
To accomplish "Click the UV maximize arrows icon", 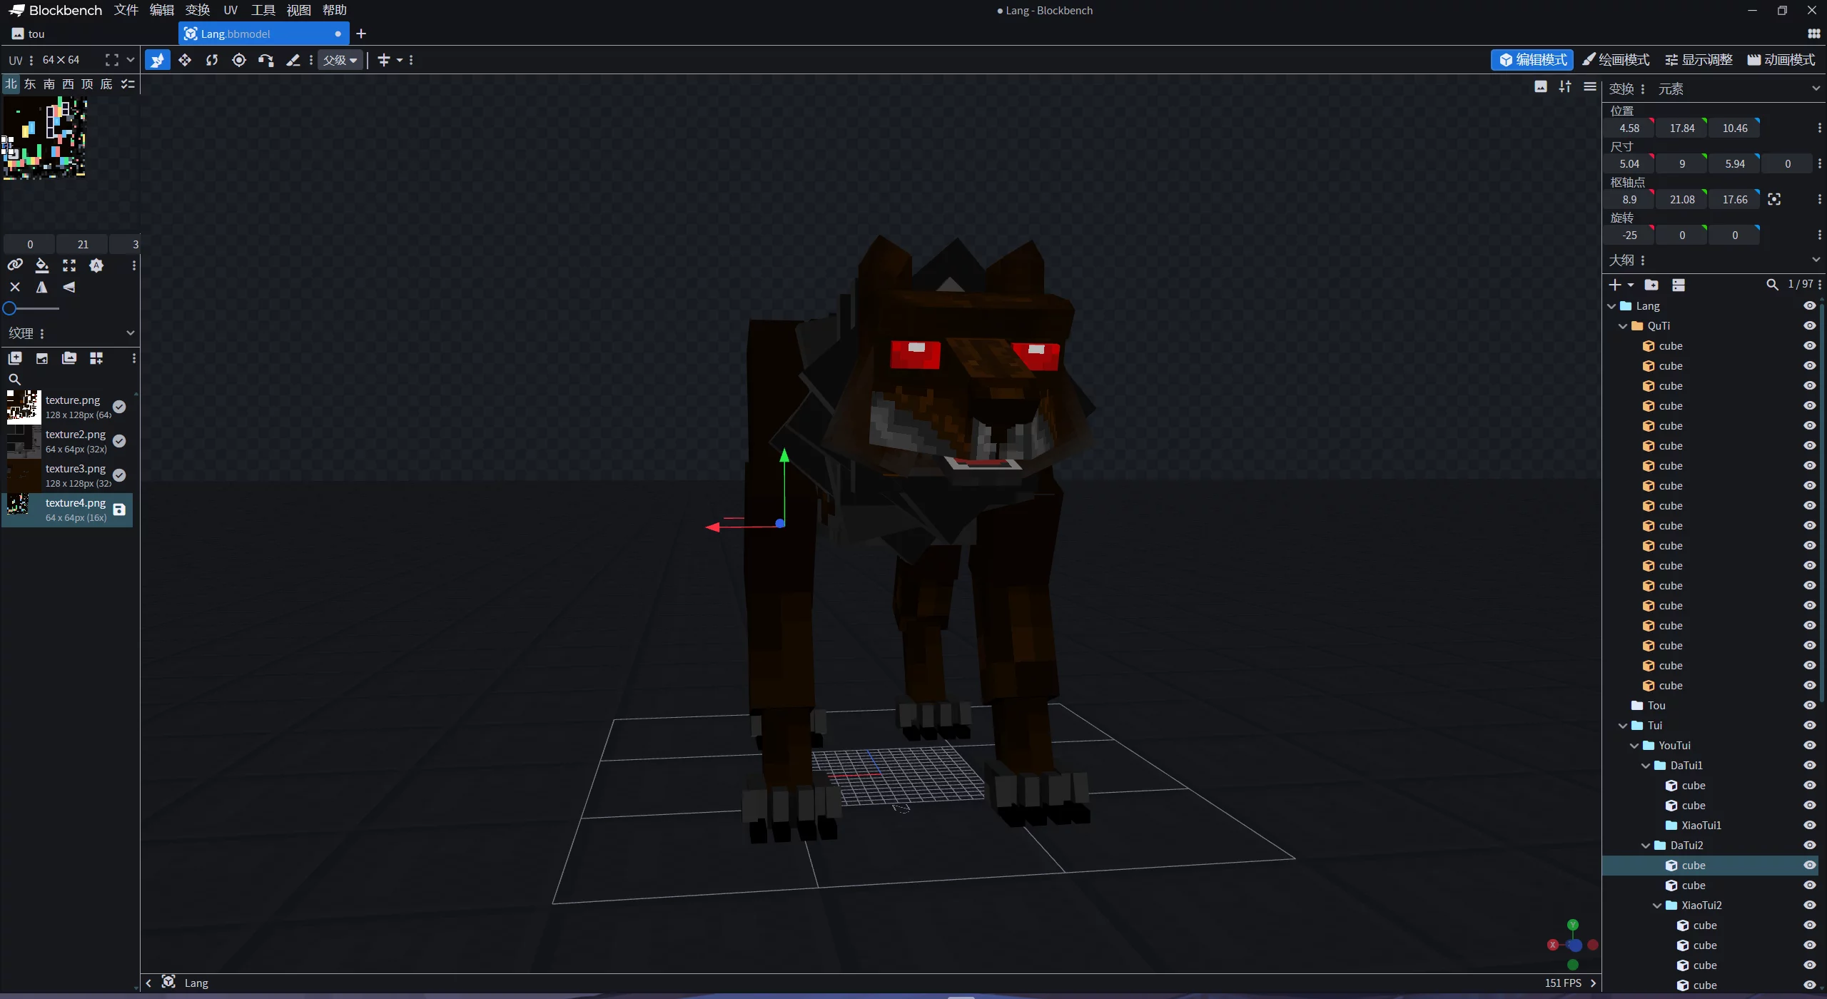I will [x=69, y=265].
